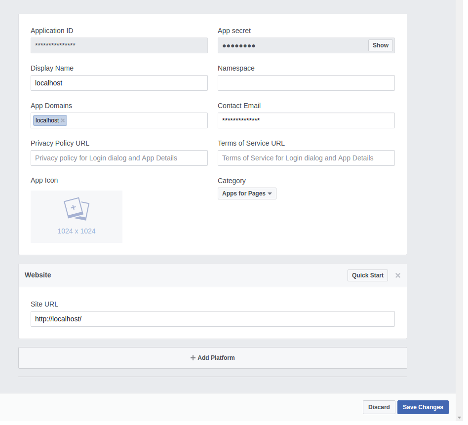Image resolution: width=468 pixels, height=425 pixels.
Task: Save Changes to app settings
Action: coord(423,407)
